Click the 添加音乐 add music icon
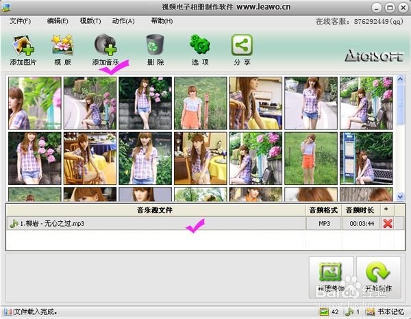This screenshot has height=319, width=411. tap(105, 44)
